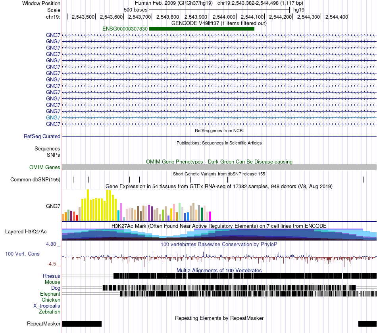
Task: Click the -4.5 PhyloP lower limit
Action: click(52, 264)
